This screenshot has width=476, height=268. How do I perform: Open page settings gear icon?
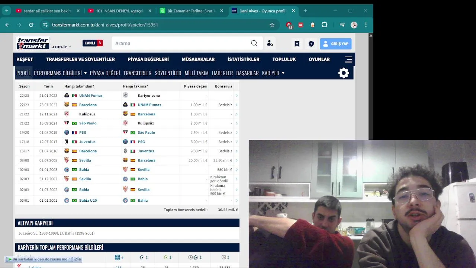pyautogui.click(x=344, y=73)
